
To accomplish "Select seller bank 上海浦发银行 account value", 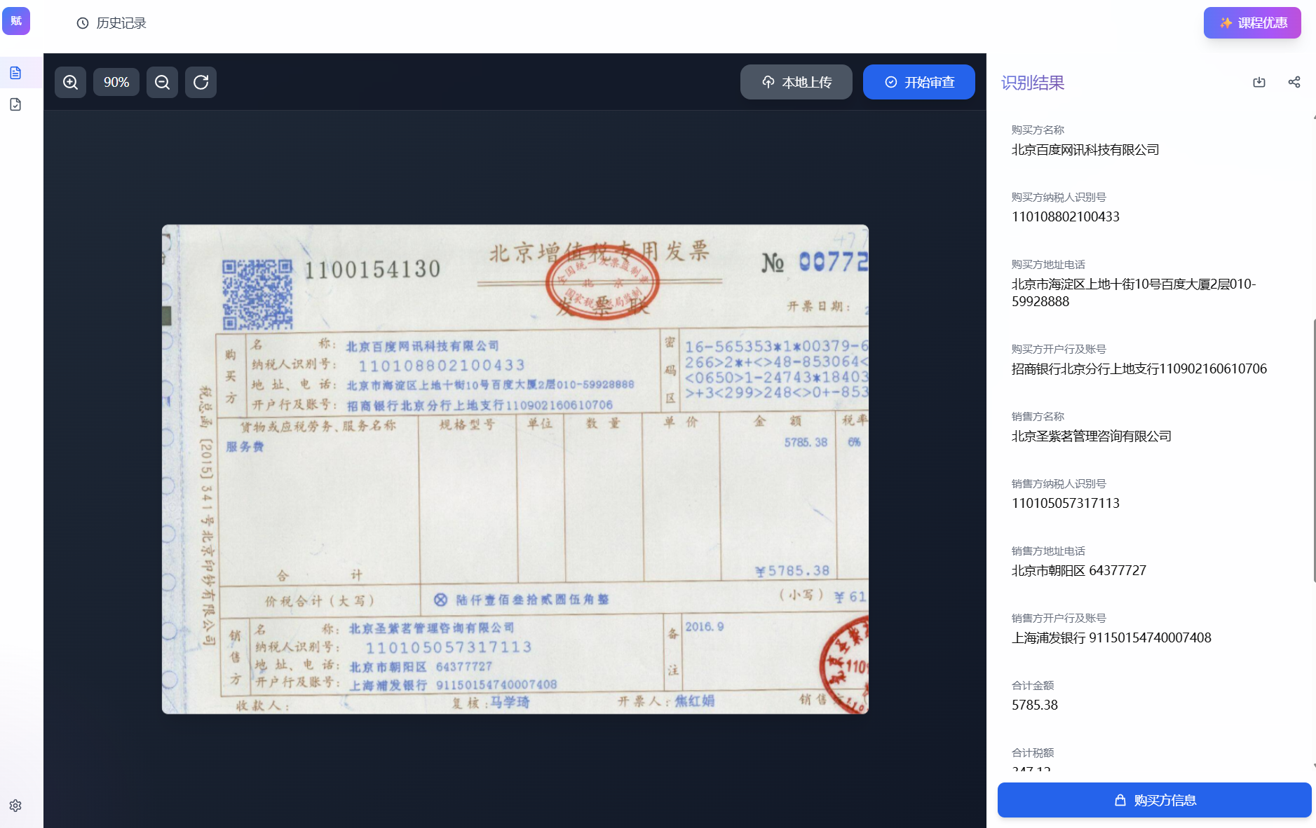I will [1111, 638].
